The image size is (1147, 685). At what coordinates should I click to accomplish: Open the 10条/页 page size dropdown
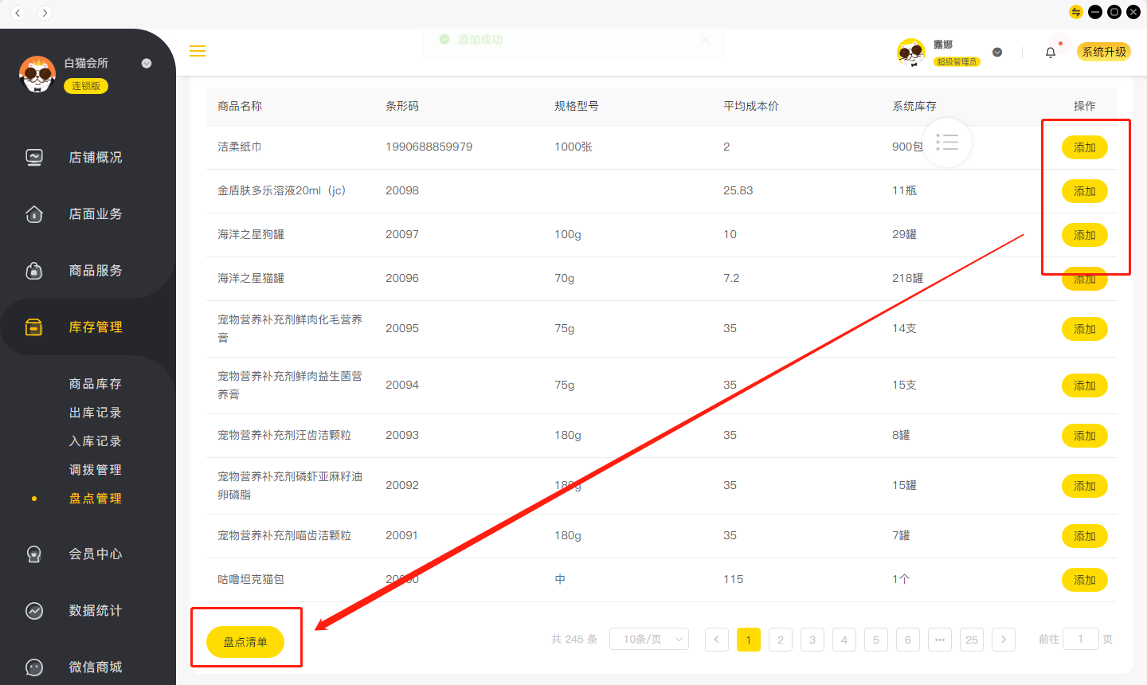(649, 639)
